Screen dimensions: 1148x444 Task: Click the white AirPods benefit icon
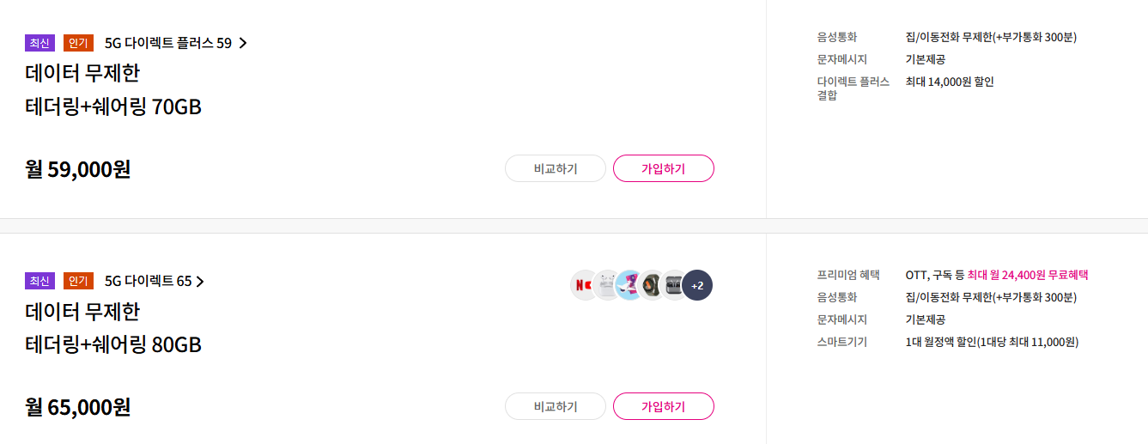pos(607,285)
